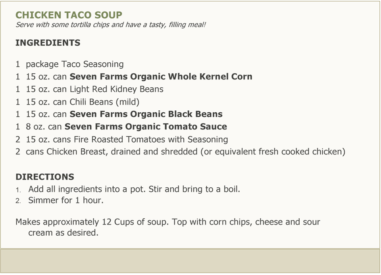Click the Makes approximately 12 Cups note
The image size is (381, 275).
[167, 222]
